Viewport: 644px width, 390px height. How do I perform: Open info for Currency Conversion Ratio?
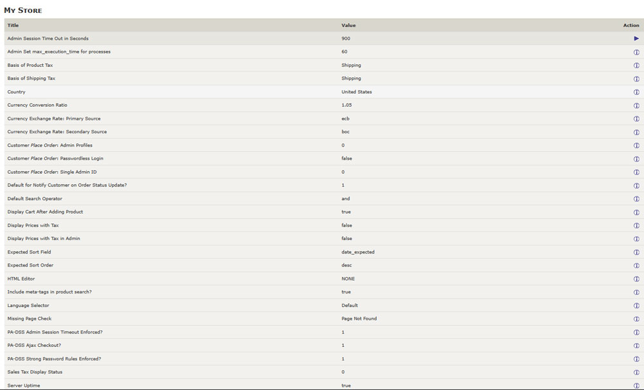[x=636, y=105]
